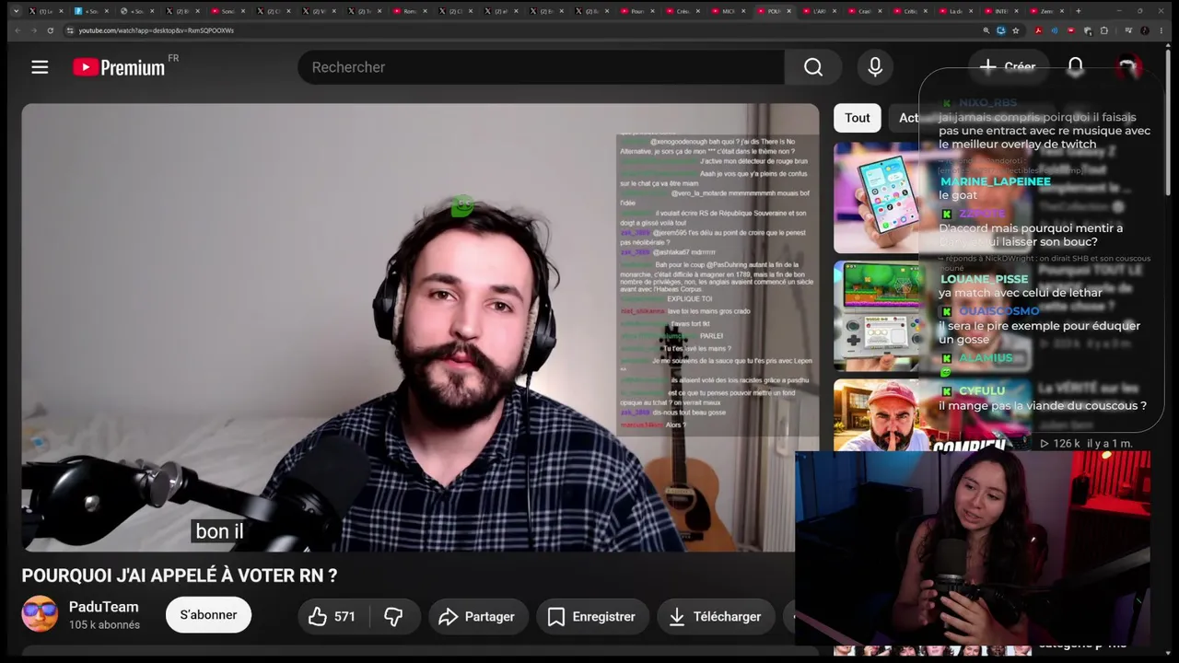Select the Tout filter chip
The image size is (1179, 663).
(857, 118)
